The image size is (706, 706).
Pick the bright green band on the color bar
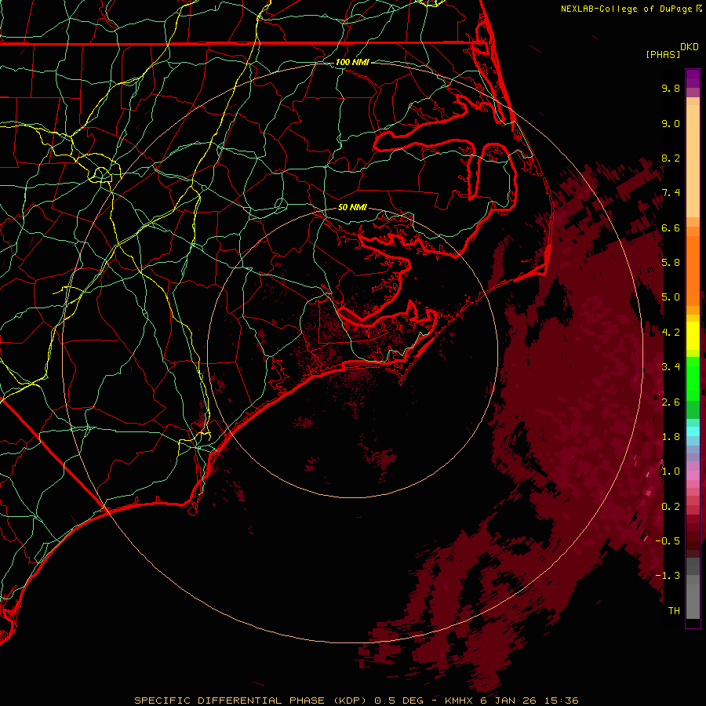[x=693, y=378]
